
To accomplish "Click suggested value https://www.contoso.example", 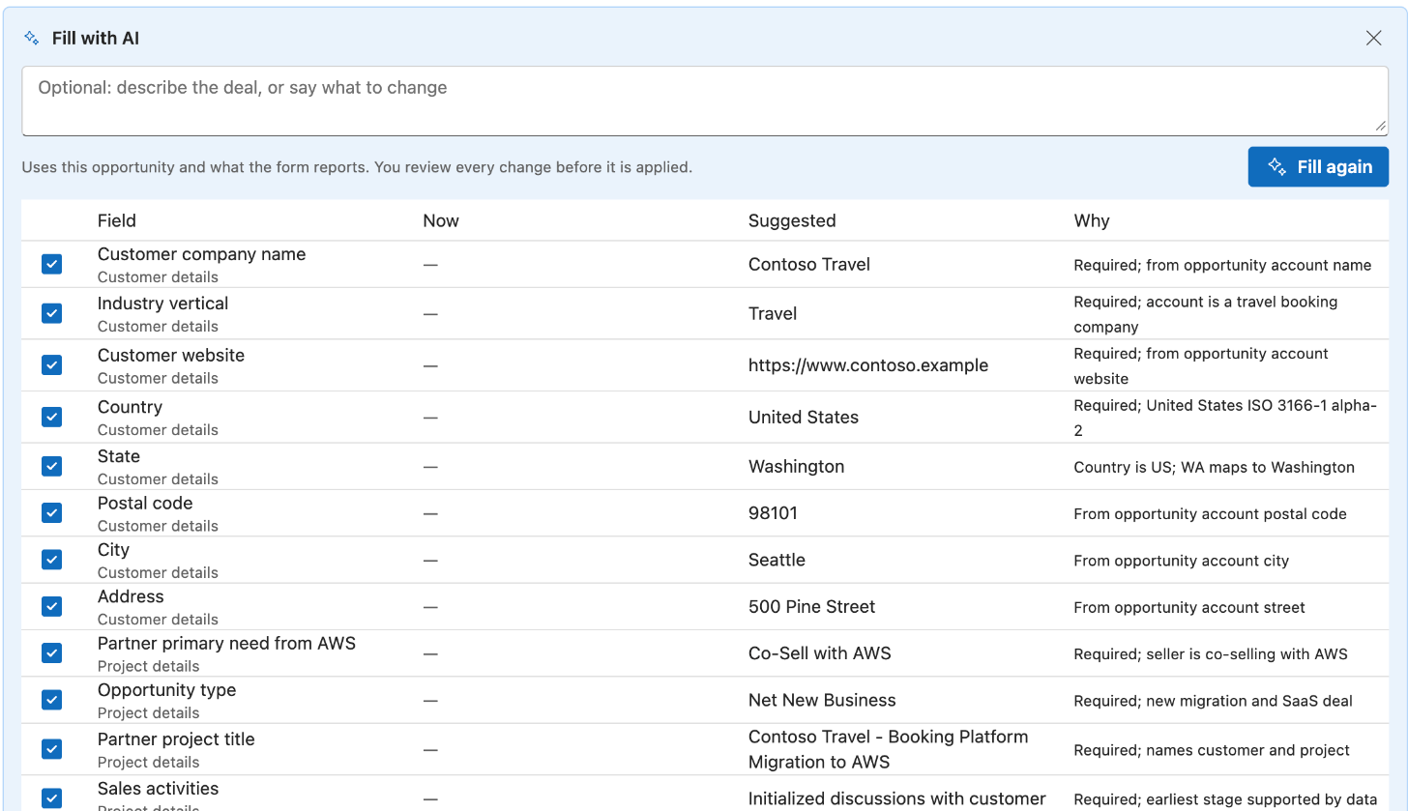I will click(x=868, y=365).
